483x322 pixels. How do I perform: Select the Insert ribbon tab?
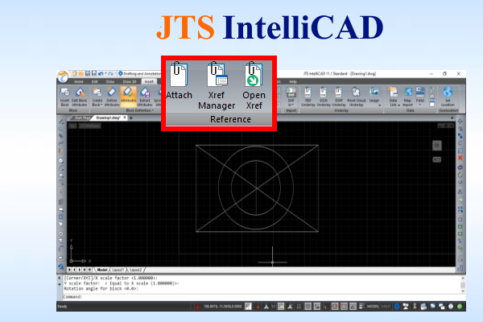(x=149, y=81)
